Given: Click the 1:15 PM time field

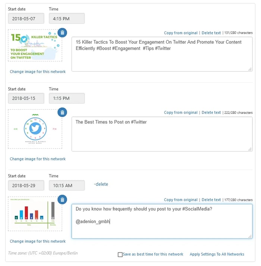Looking at the screenshot, I should pos(67,98).
